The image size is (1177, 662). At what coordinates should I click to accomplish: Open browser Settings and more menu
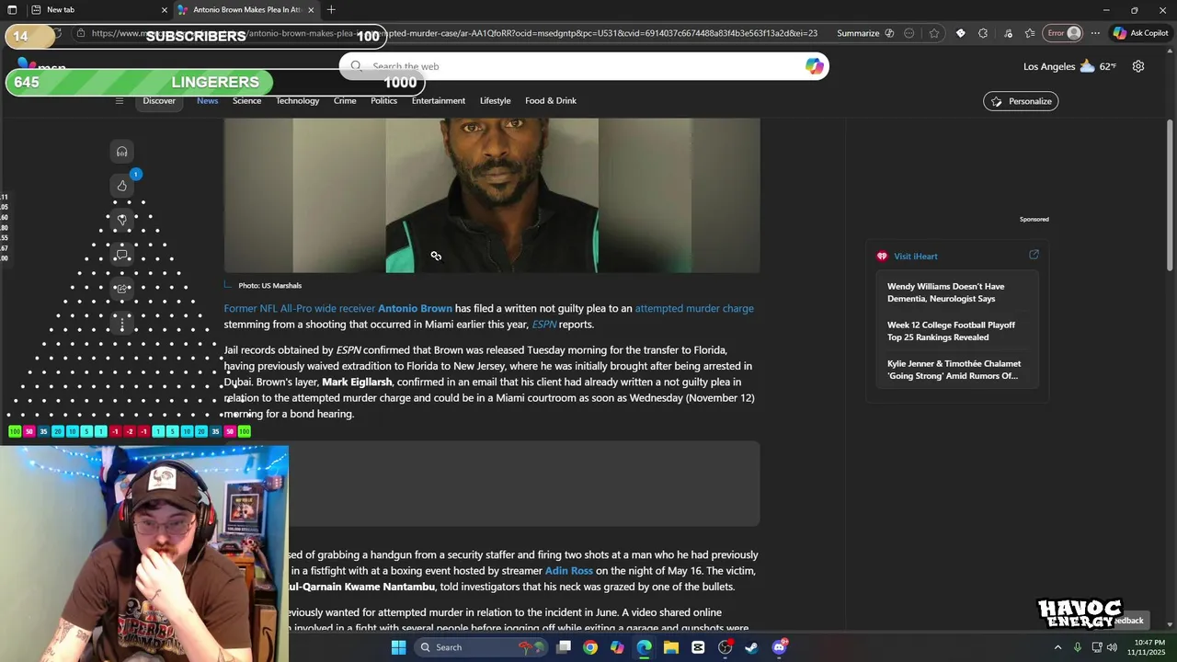pos(1095,33)
